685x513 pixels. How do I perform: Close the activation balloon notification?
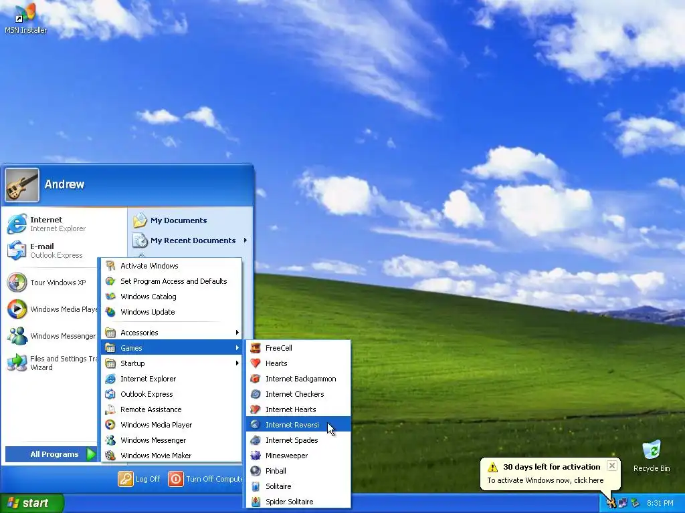coord(612,466)
